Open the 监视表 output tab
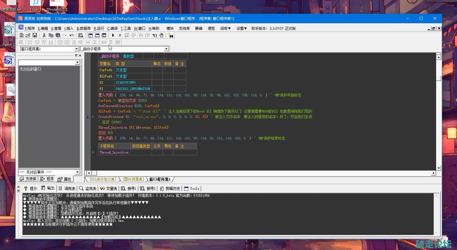Image resolution: width=457 pixels, height=250 pixels. [88, 189]
